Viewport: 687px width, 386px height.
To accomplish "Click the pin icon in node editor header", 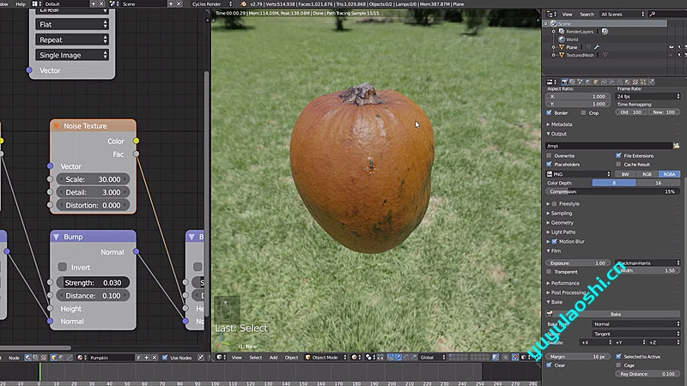I will 201,358.
